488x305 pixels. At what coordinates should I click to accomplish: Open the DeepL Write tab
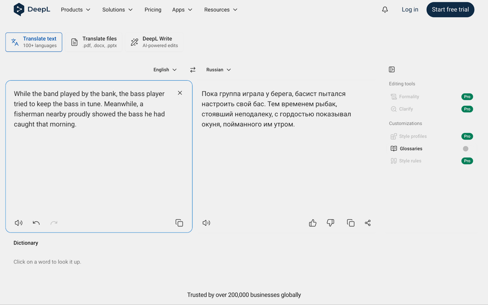click(x=154, y=42)
